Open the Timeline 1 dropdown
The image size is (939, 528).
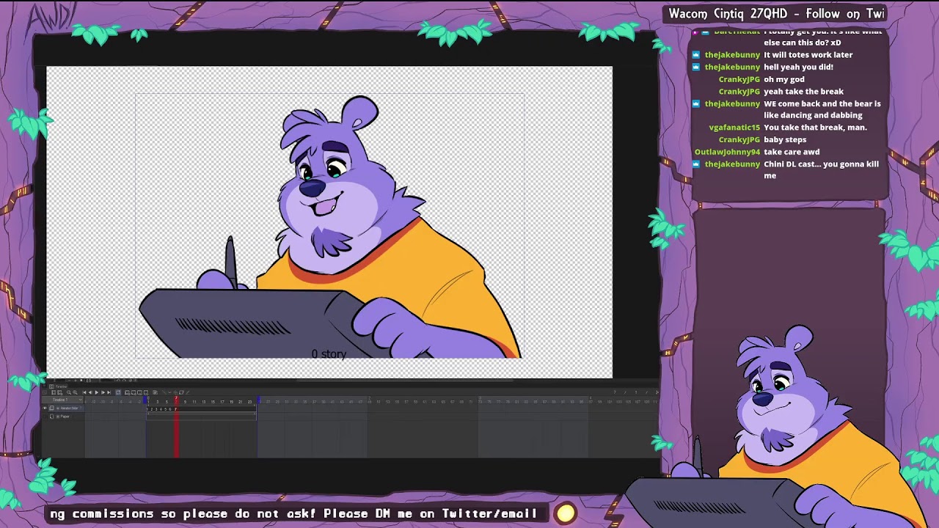(x=64, y=400)
